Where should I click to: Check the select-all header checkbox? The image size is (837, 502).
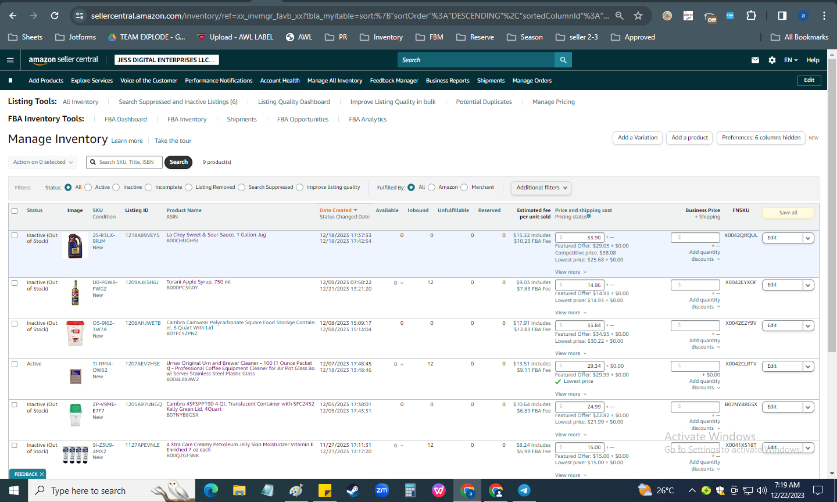[15, 211]
